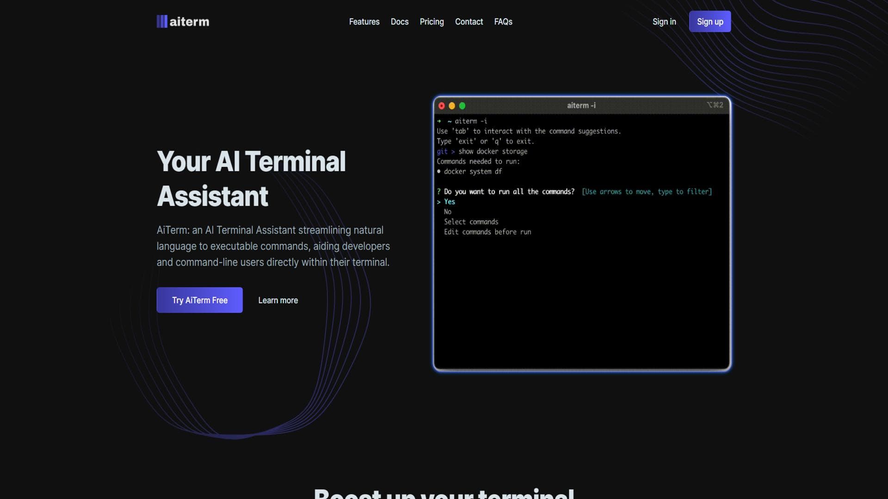Click the aiterm logo in the header
Viewport: 888px width, 499px height.
(183, 21)
